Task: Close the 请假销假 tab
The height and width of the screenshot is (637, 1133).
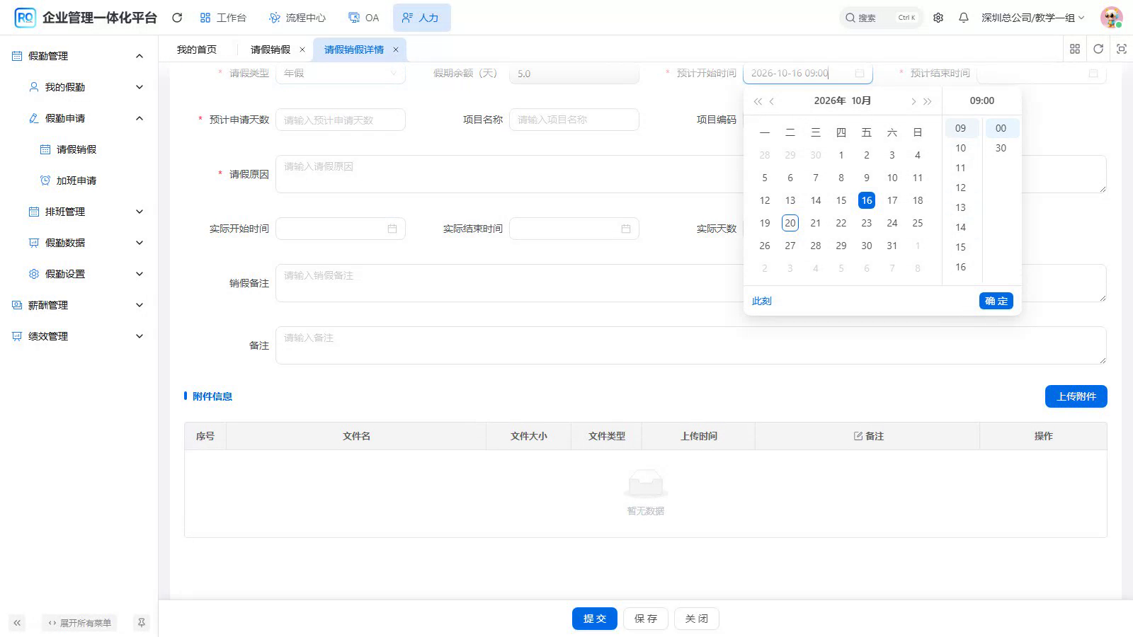Action: tap(302, 50)
